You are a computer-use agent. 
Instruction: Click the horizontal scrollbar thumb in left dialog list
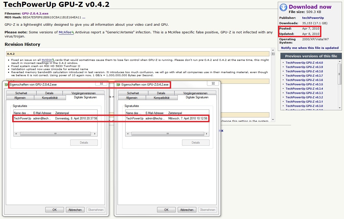tap(55, 134)
